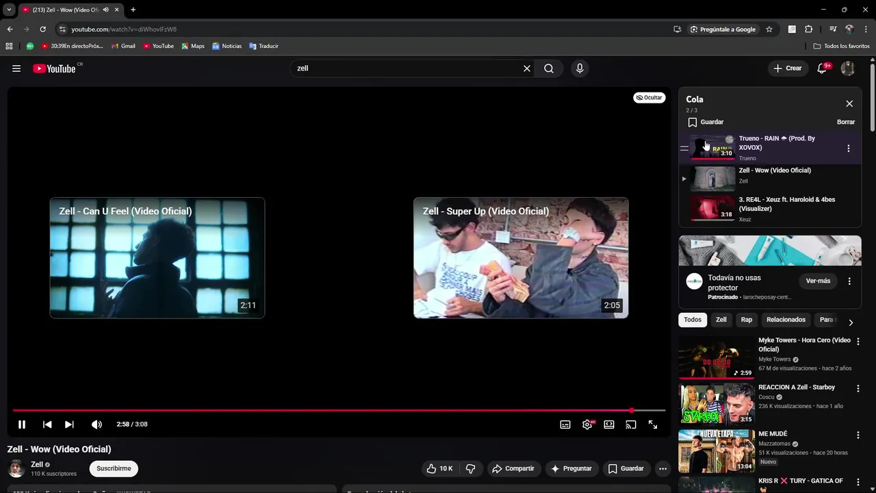The width and height of the screenshot is (876, 493).
Task: Open Zell - Super Up end screen video
Action: pos(521,257)
